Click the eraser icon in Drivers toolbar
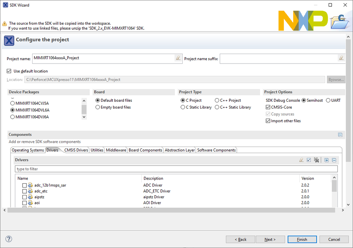This screenshot has width=353, height=248. [301, 160]
